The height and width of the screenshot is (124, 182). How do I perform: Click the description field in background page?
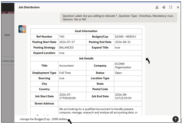8,61
